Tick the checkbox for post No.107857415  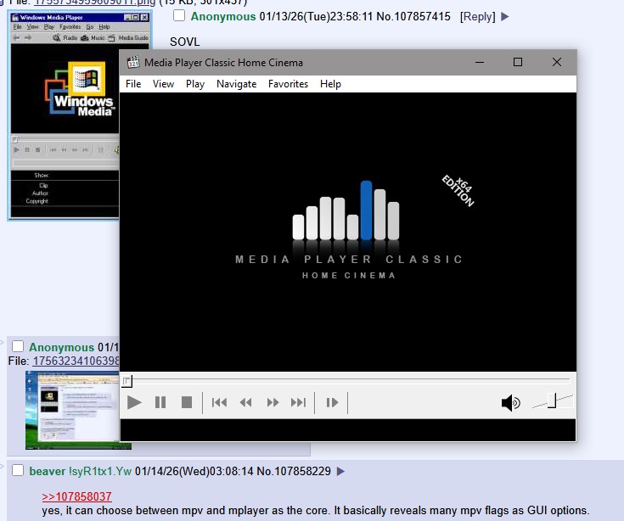coord(179,15)
